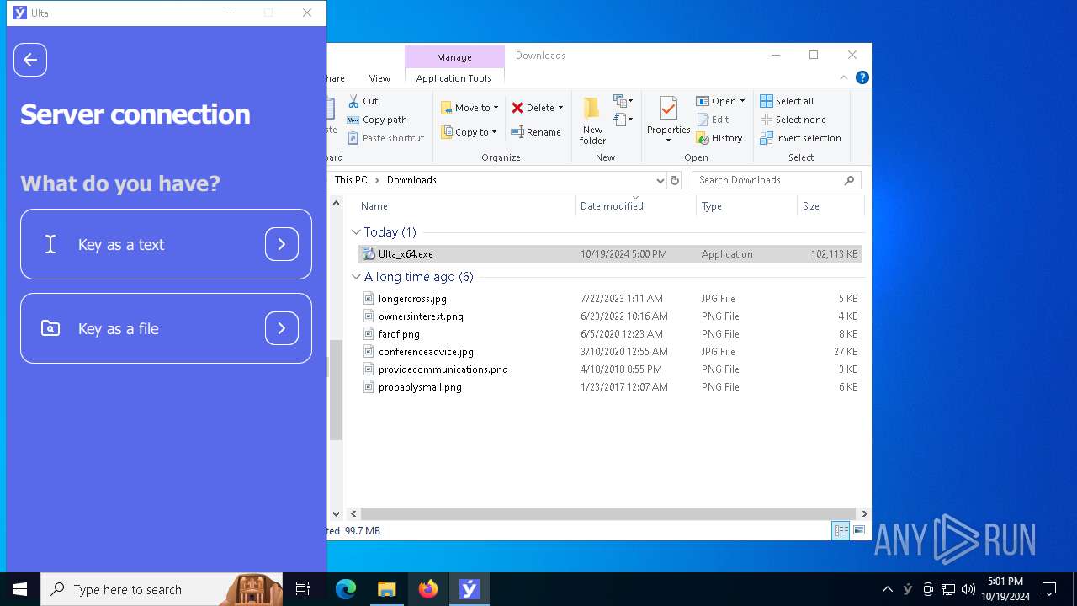Open the notification center
This screenshot has height=606, width=1077.
[1049, 589]
